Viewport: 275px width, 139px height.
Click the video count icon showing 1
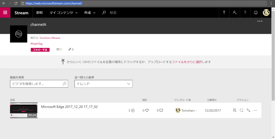[x=58, y=50]
